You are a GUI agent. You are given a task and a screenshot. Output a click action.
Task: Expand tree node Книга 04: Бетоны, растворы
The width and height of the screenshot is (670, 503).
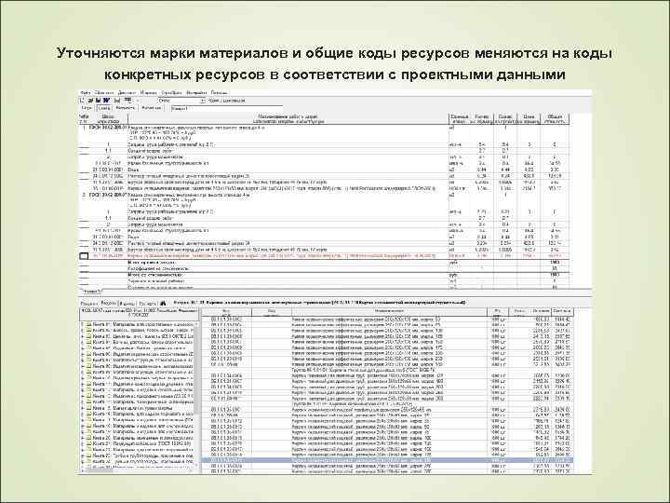82,342
